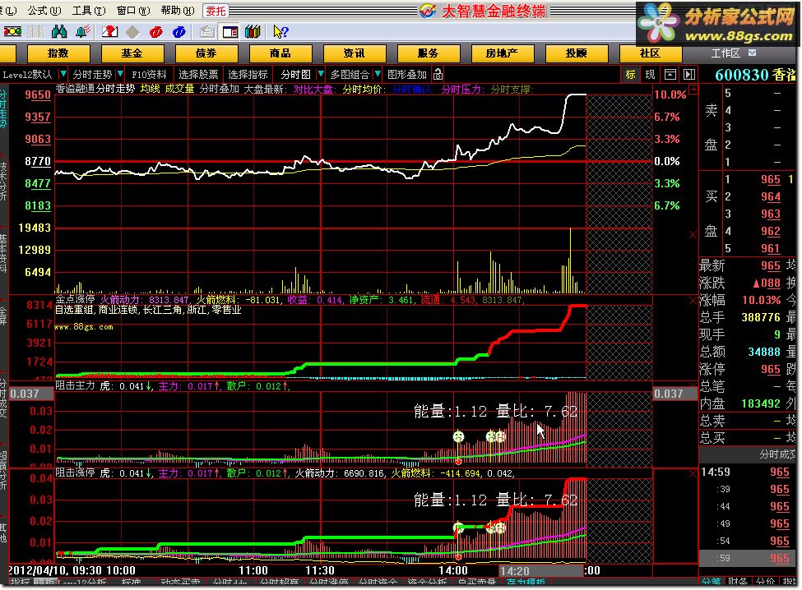Viewport: 802px width, 590px height.
Task: Toggle the 分时支撑 overlay label
Action: pos(511,90)
